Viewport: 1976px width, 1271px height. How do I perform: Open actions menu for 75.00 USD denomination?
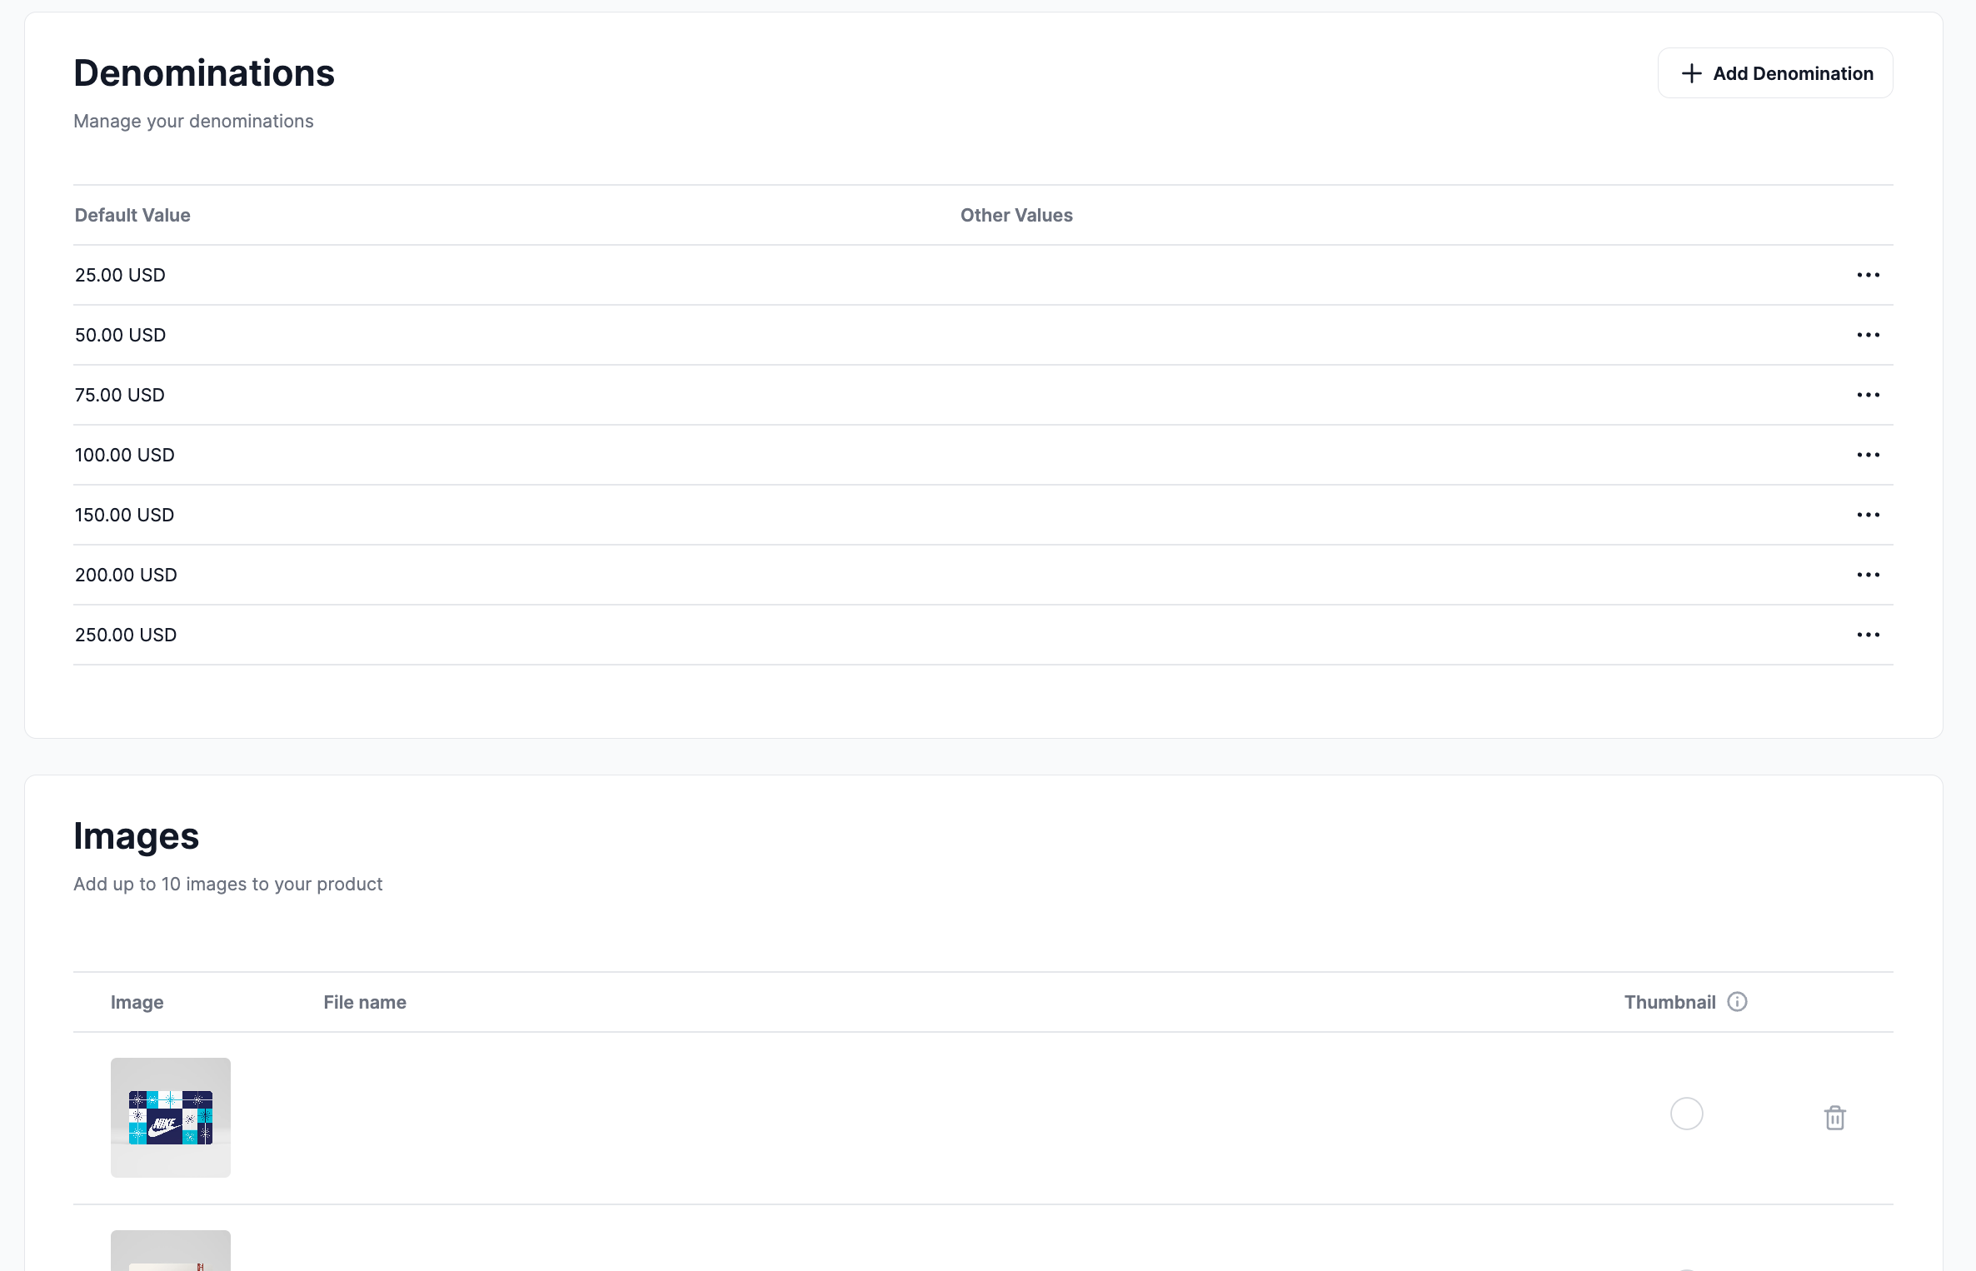(1869, 395)
